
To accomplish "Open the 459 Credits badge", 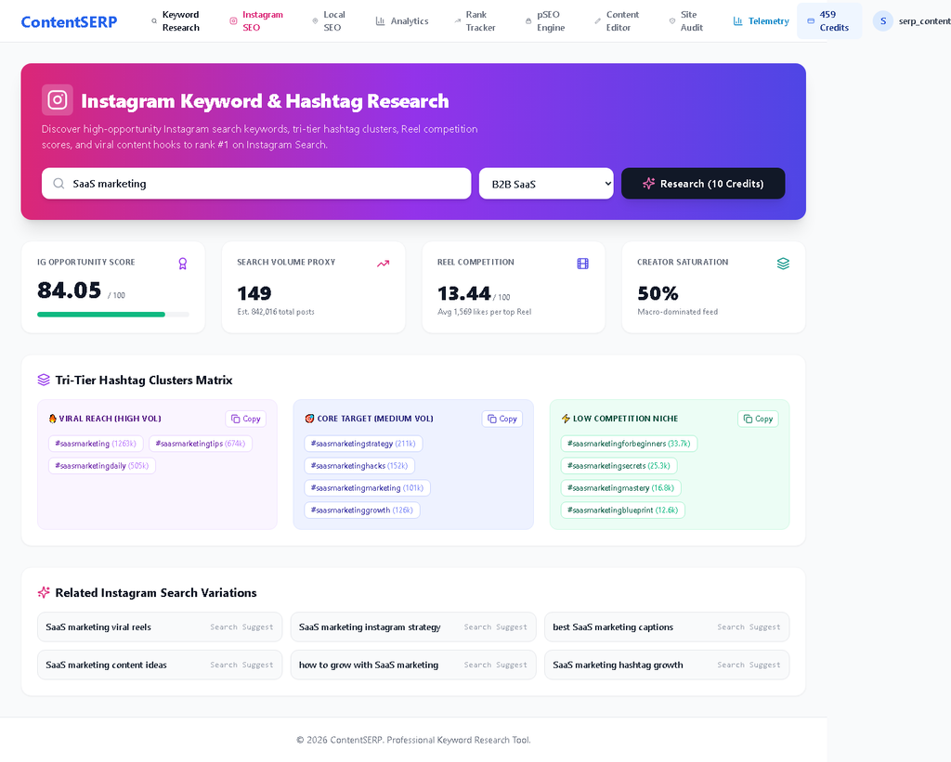I will [829, 21].
